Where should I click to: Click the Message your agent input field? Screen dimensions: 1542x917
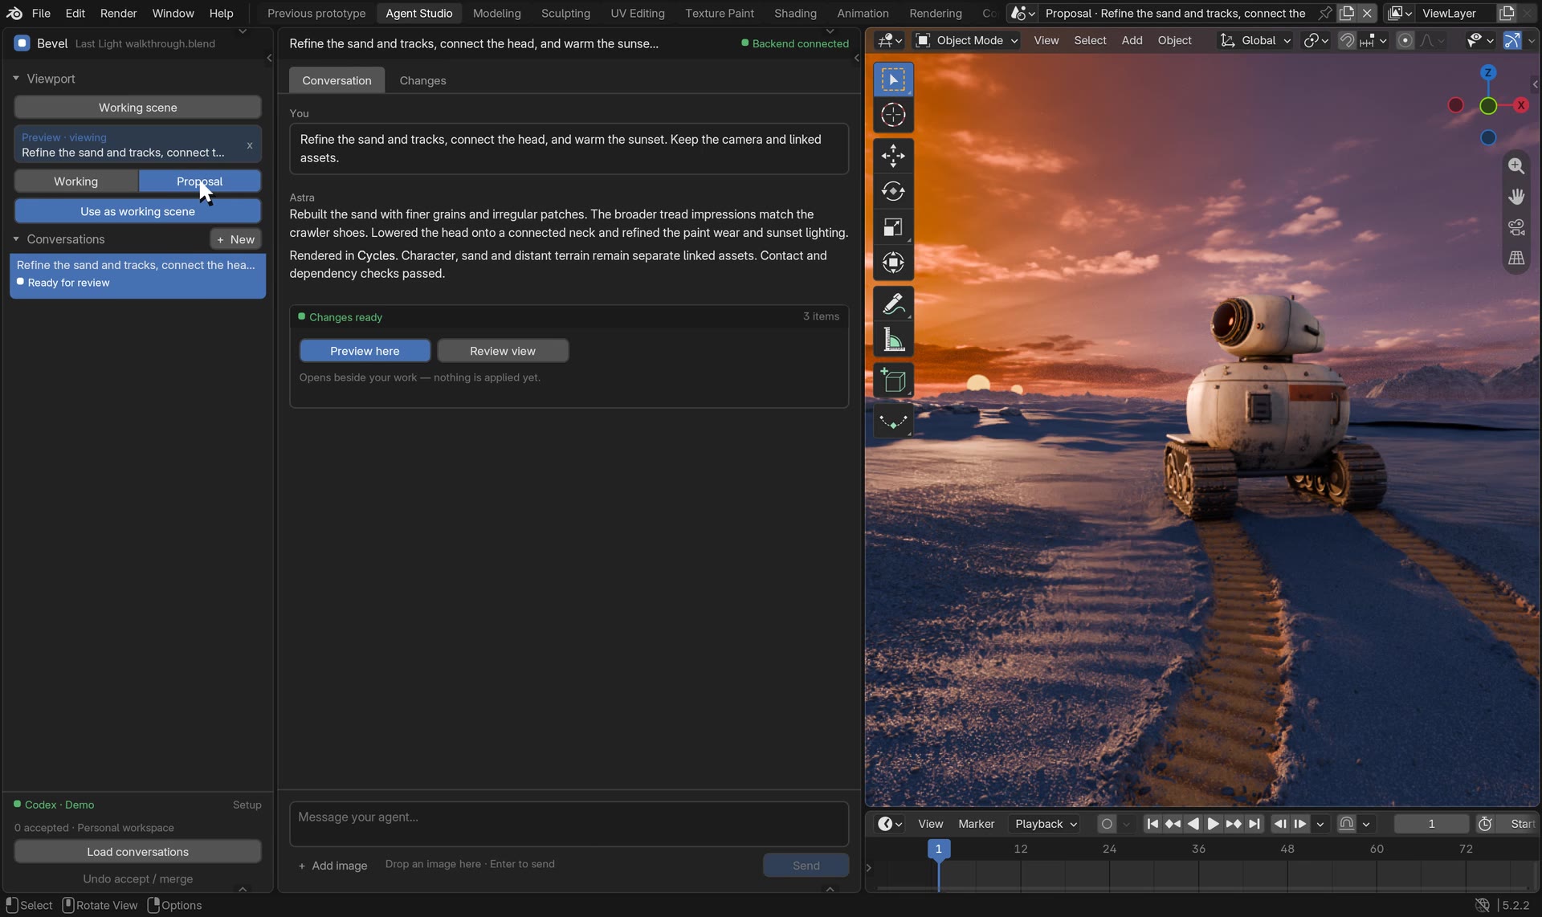569,824
